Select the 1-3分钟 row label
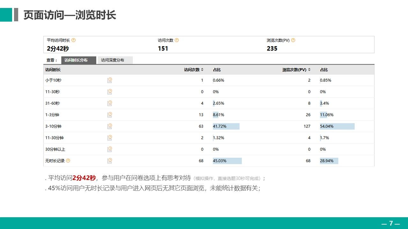This screenshot has height=229, width=408. tap(52, 115)
